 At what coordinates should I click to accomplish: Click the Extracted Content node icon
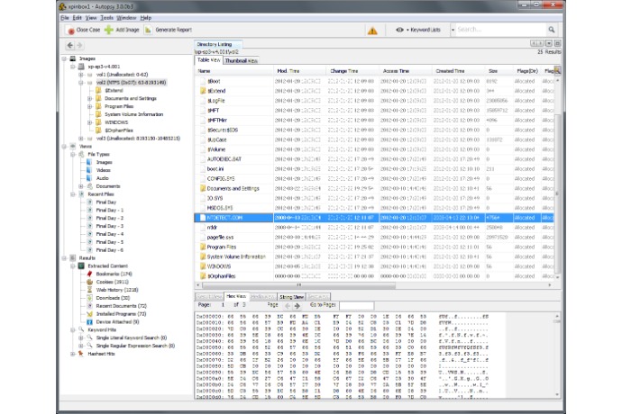pyautogui.click(x=81, y=265)
